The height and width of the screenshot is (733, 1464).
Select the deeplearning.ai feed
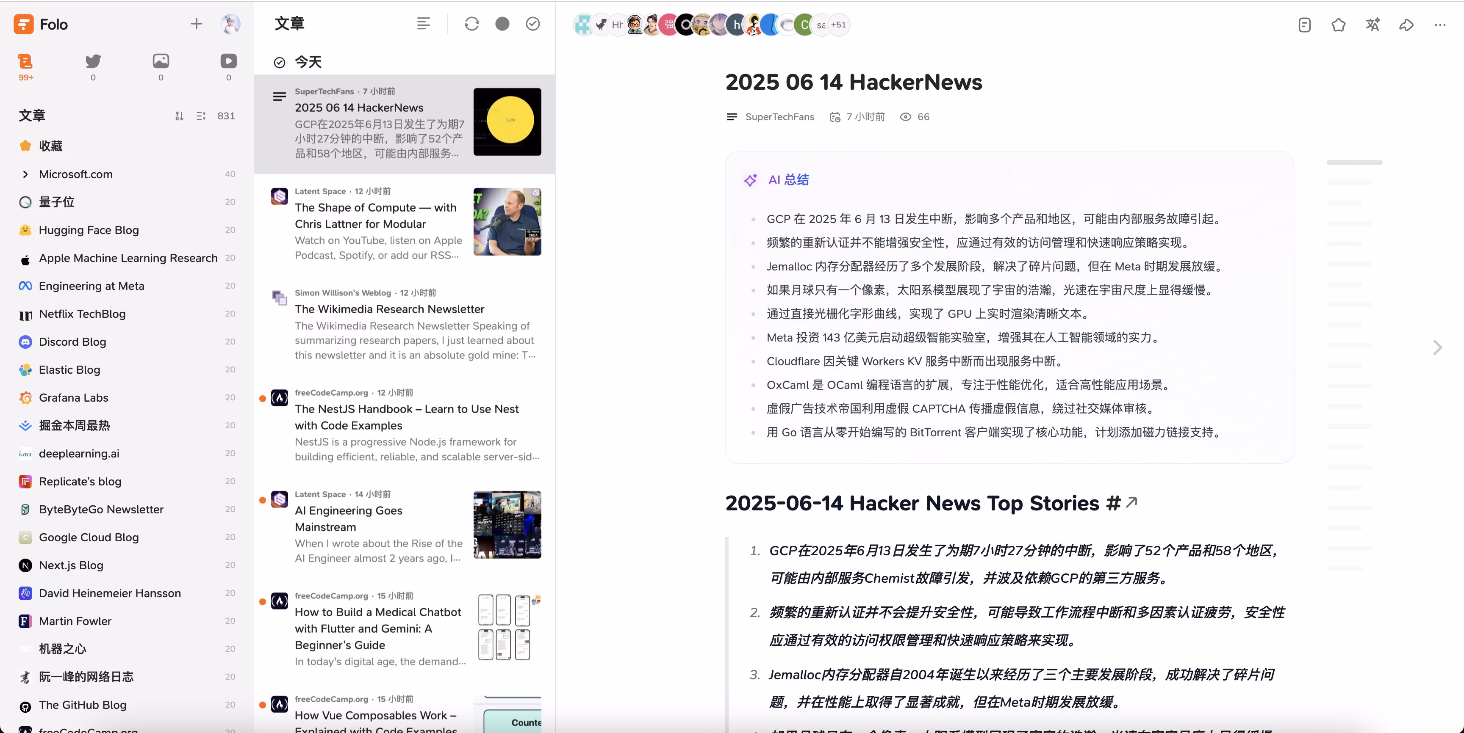(x=127, y=454)
